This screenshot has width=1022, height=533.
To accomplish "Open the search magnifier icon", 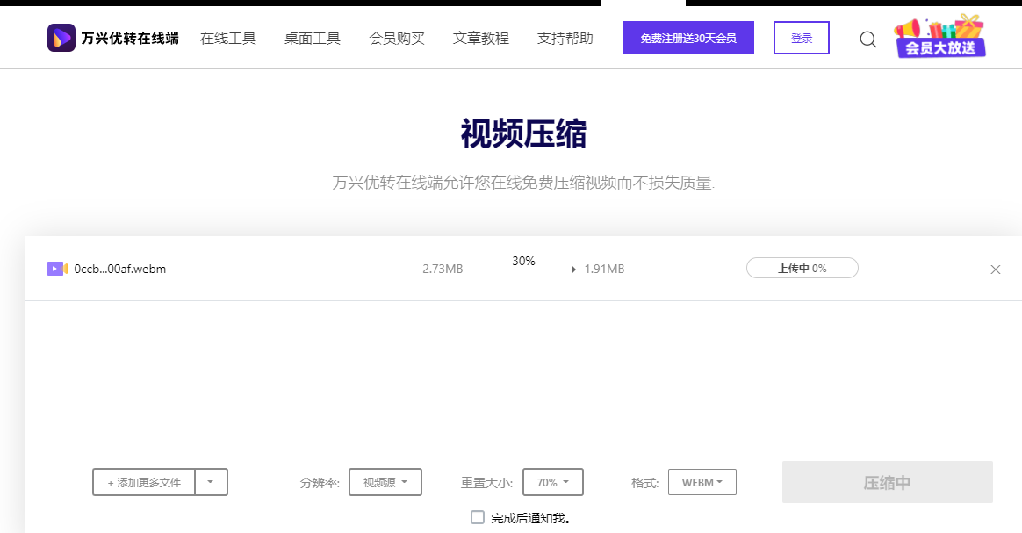I will [867, 39].
